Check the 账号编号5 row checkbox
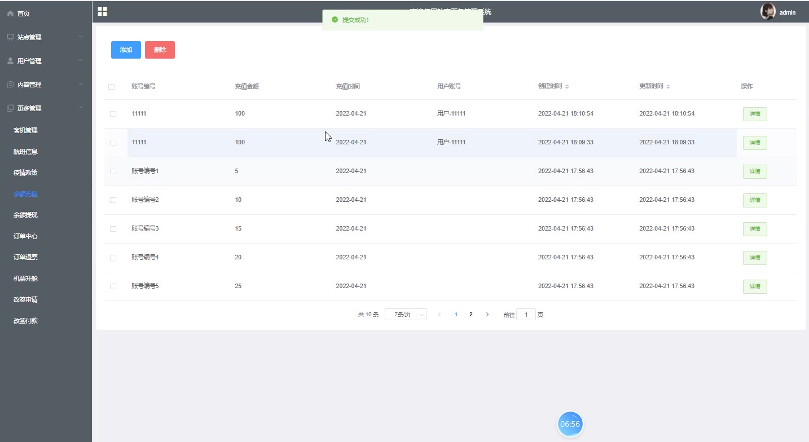Screen dimensions: 809x442 click(x=113, y=286)
